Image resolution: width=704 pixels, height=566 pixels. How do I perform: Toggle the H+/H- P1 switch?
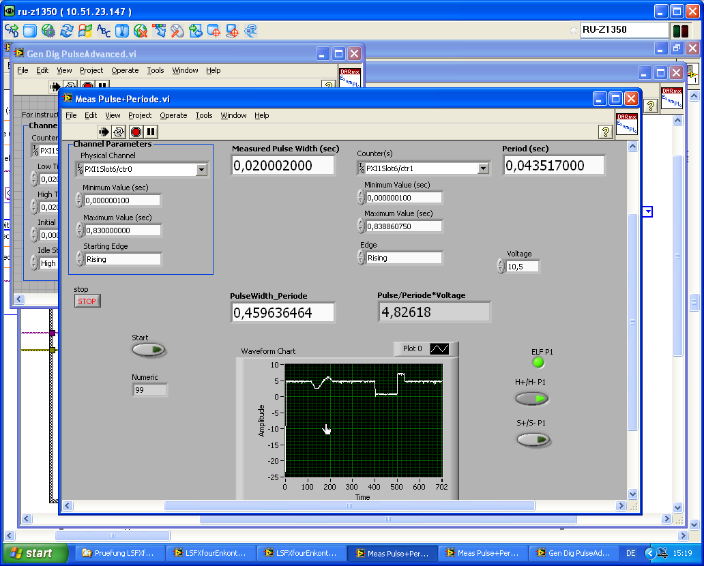532,398
